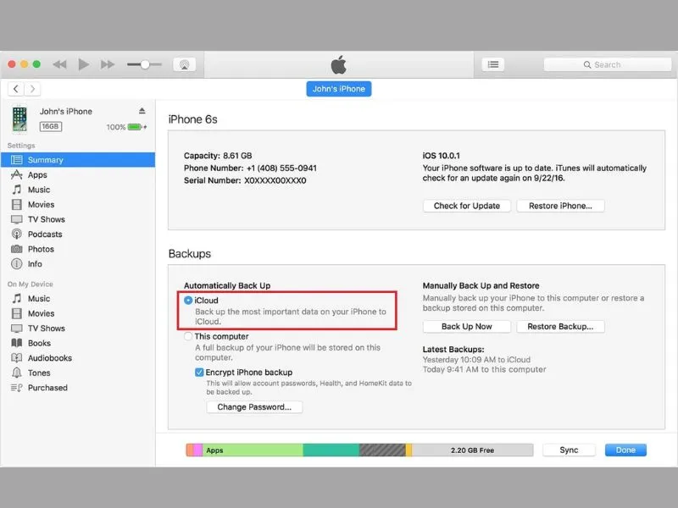Click the rewind playback button
678x508 pixels.
[x=59, y=64]
